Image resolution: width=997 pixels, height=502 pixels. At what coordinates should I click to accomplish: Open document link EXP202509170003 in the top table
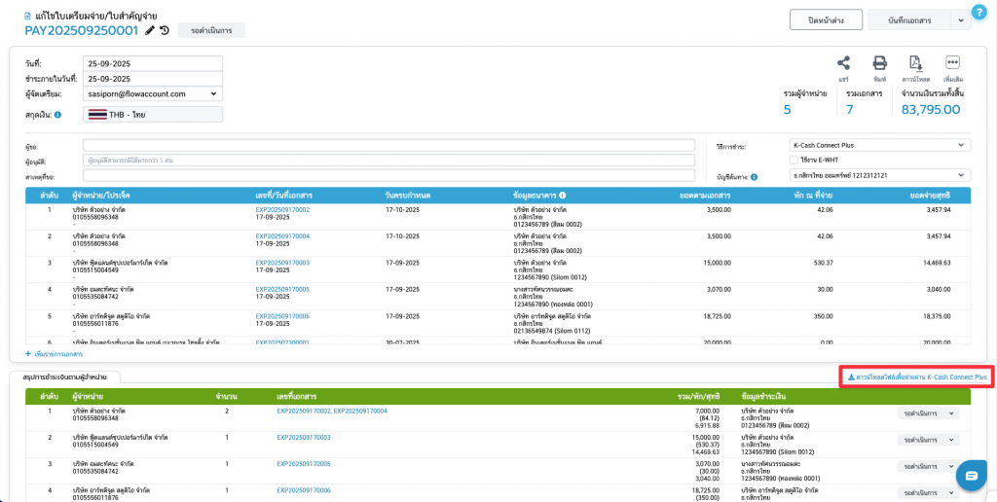click(282, 263)
